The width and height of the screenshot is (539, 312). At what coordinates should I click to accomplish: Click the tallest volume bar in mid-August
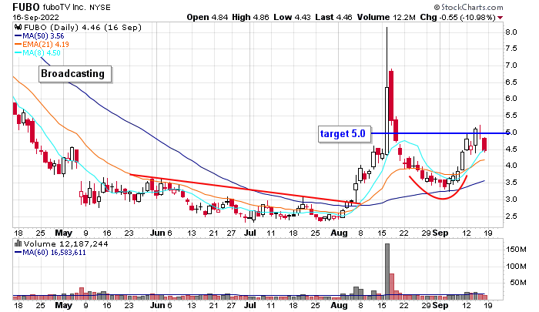tap(387, 271)
